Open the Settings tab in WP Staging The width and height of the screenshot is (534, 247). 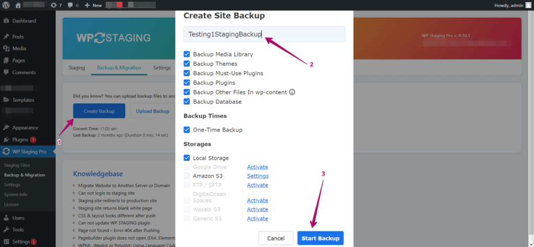coord(162,67)
